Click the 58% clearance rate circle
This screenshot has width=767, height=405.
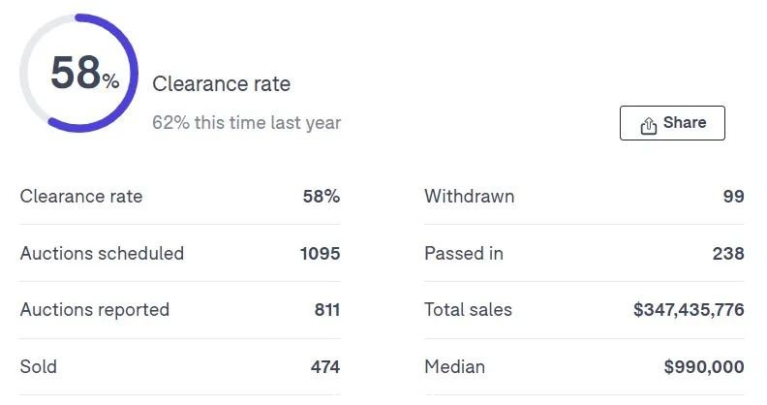point(78,73)
